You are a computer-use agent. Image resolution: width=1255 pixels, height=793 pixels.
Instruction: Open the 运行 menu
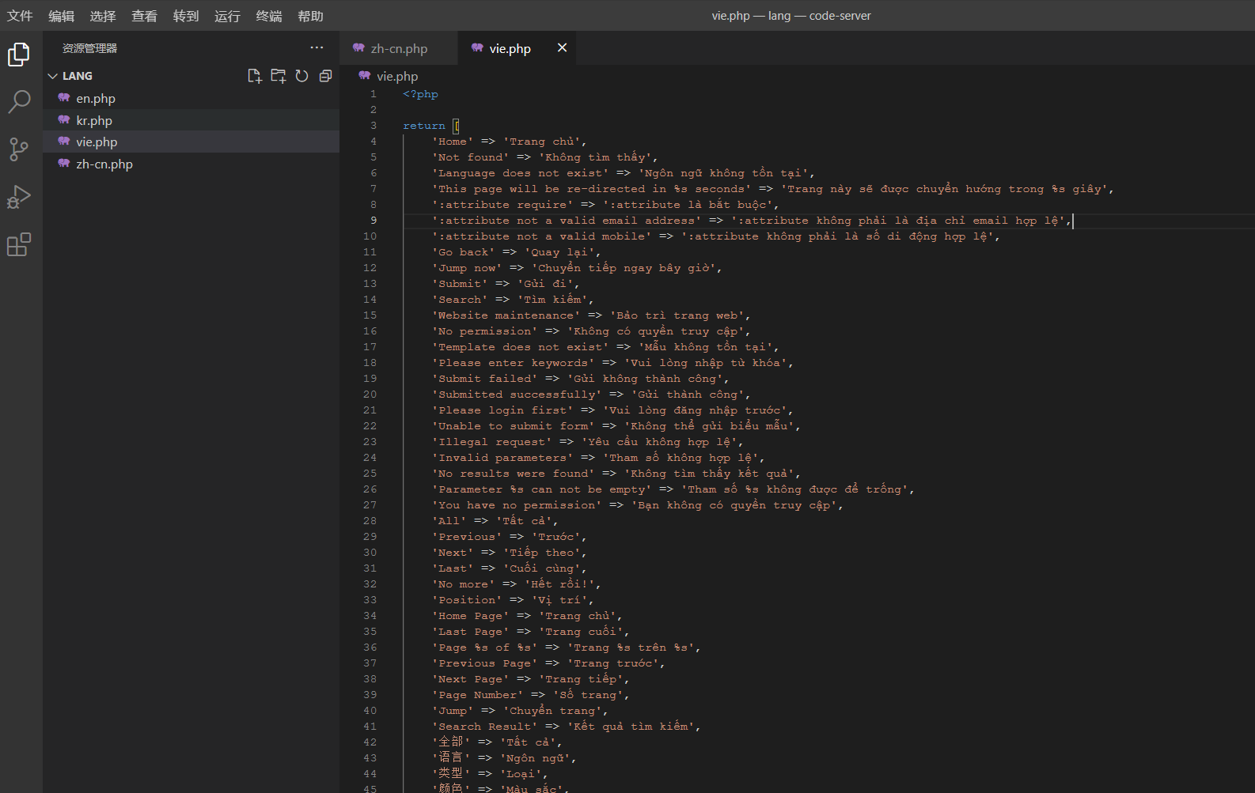[227, 16]
